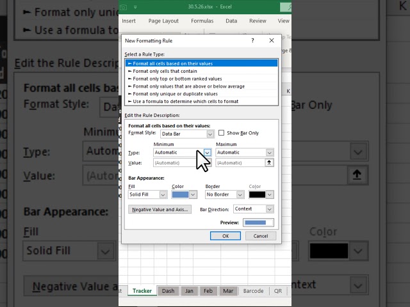Open the Insert ribbon tab
The height and width of the screenshot is (307, 410).
click(129, 21)
